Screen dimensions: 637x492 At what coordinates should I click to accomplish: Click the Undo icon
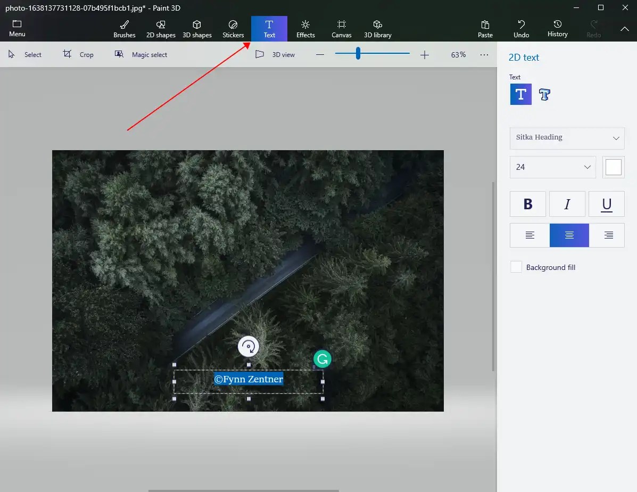click(520, 28)
